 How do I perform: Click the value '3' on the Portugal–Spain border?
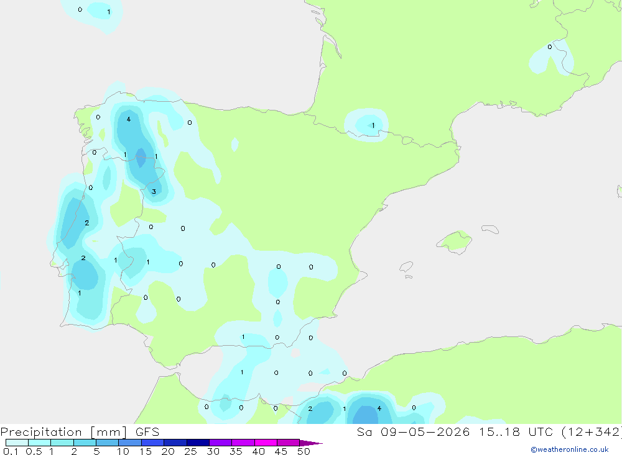(x=154, y=192)
